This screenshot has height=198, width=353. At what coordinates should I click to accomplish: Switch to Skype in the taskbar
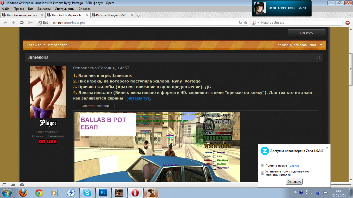coord(87,193)
